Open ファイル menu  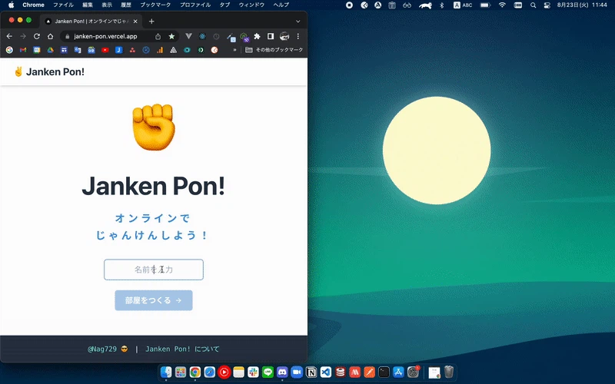tap(63, 5)
